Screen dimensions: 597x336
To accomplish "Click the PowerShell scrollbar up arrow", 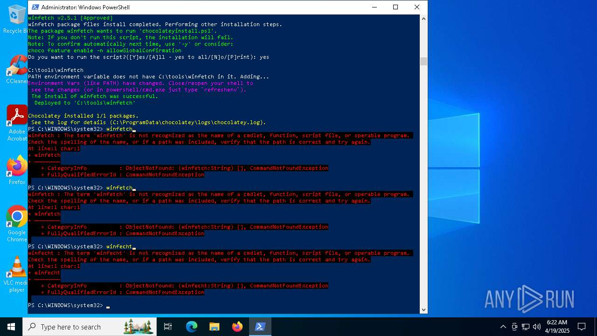I will 423,19.
